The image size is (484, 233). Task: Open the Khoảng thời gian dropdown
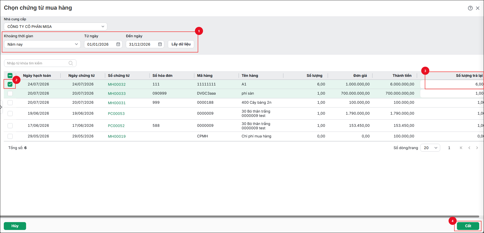42,44
